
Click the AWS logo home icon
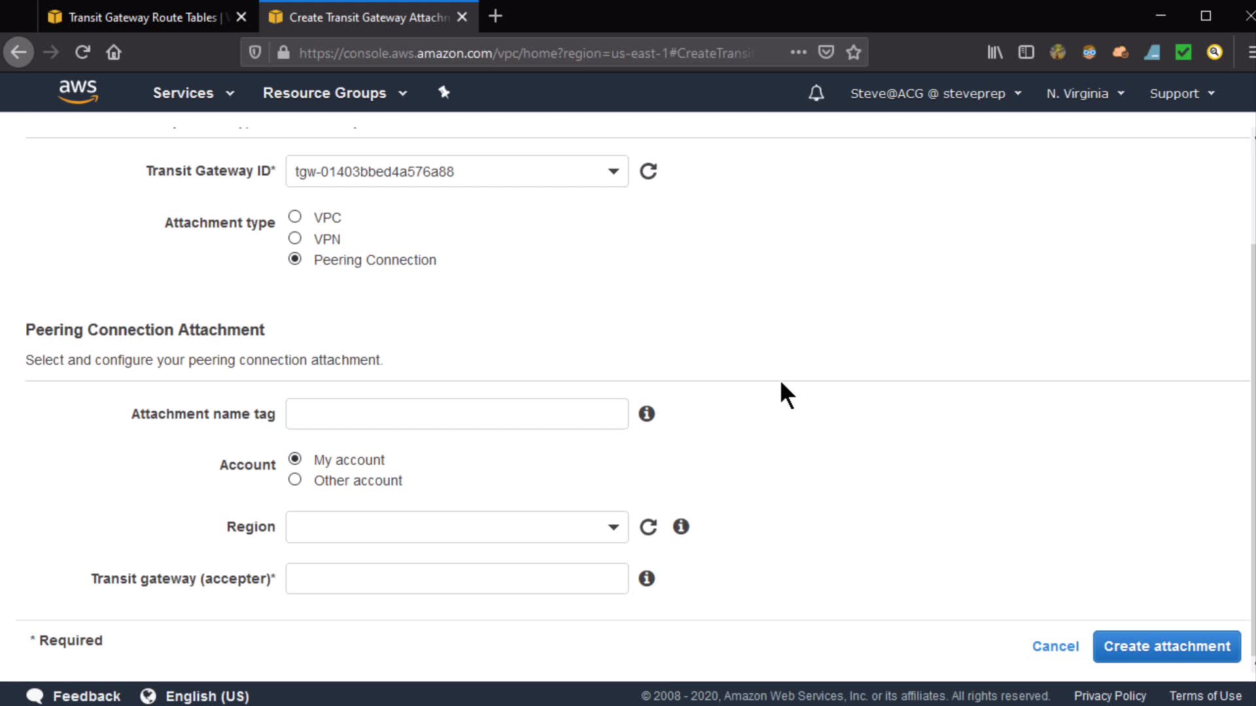78,92
